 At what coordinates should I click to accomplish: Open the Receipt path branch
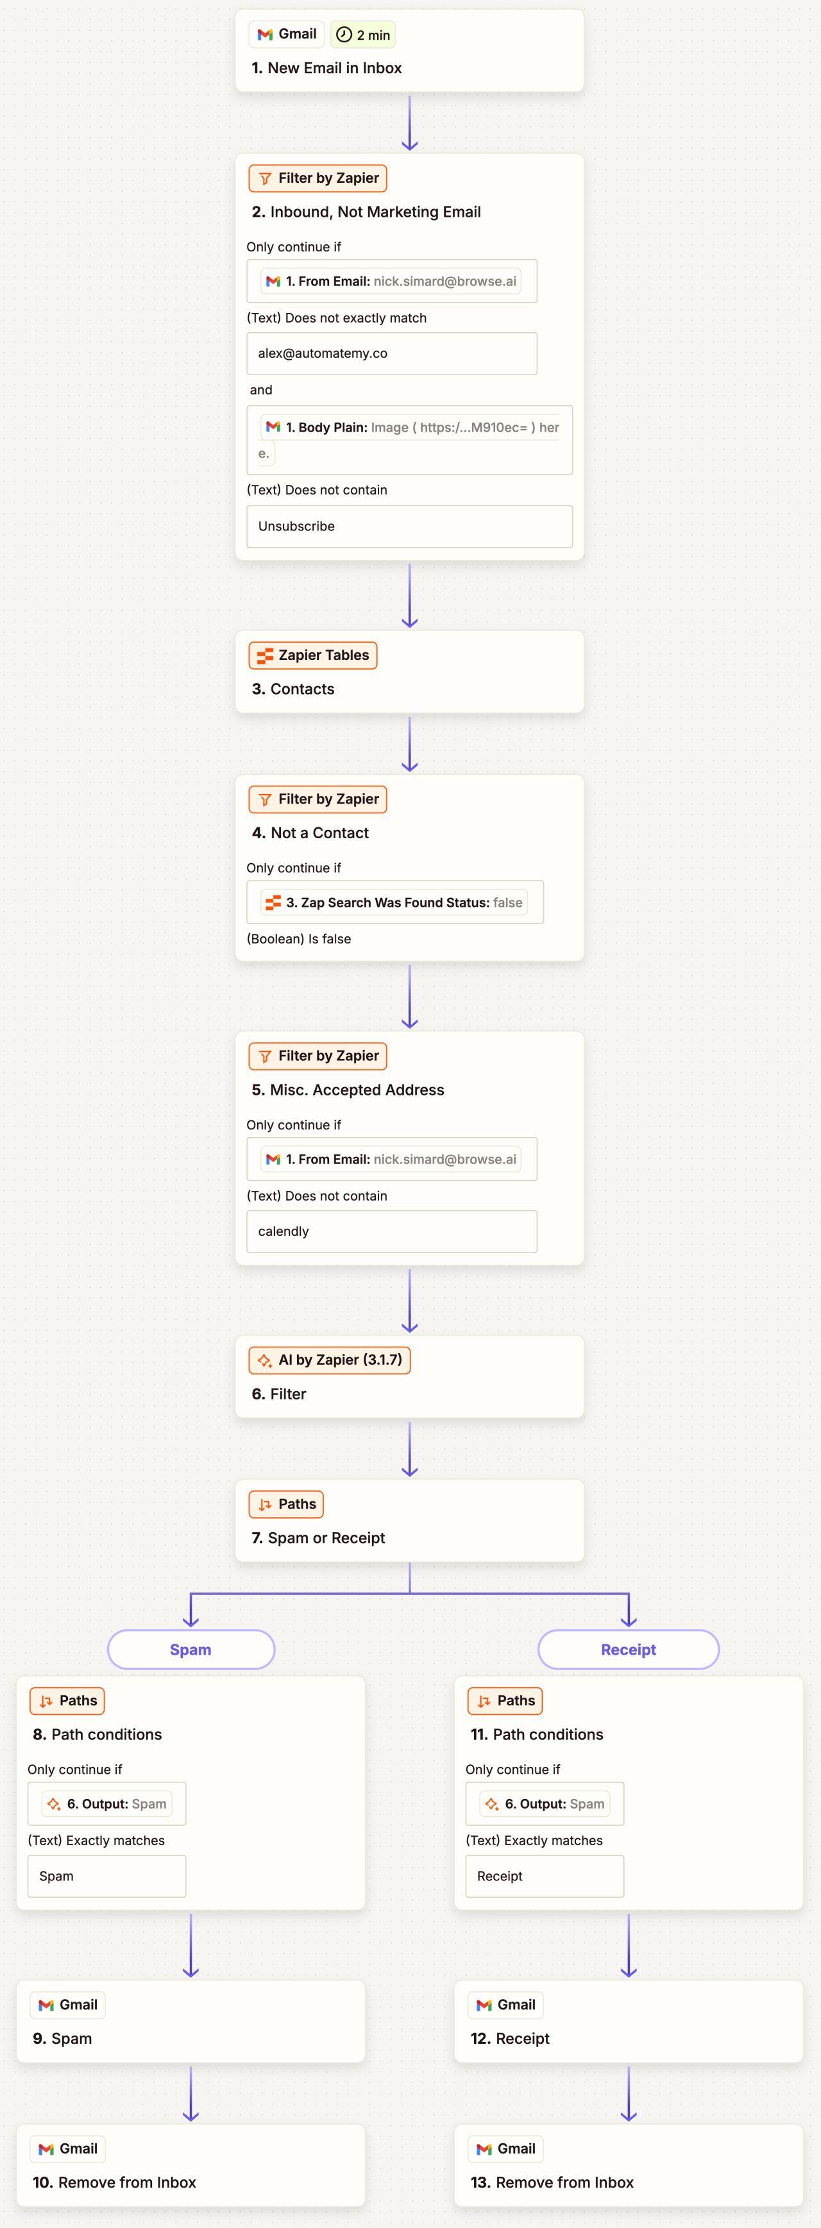pos(629,1650)
